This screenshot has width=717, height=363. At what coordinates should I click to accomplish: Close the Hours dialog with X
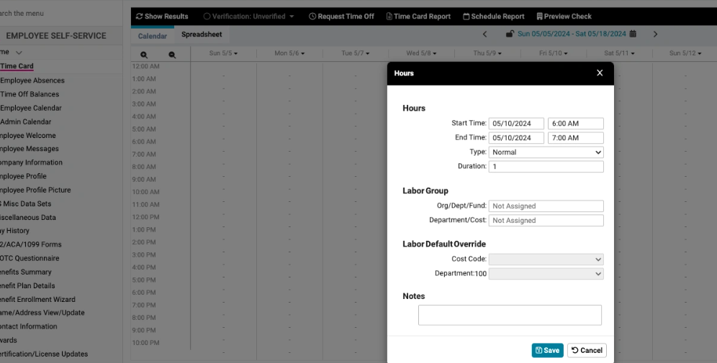click(x=600, y=73)
